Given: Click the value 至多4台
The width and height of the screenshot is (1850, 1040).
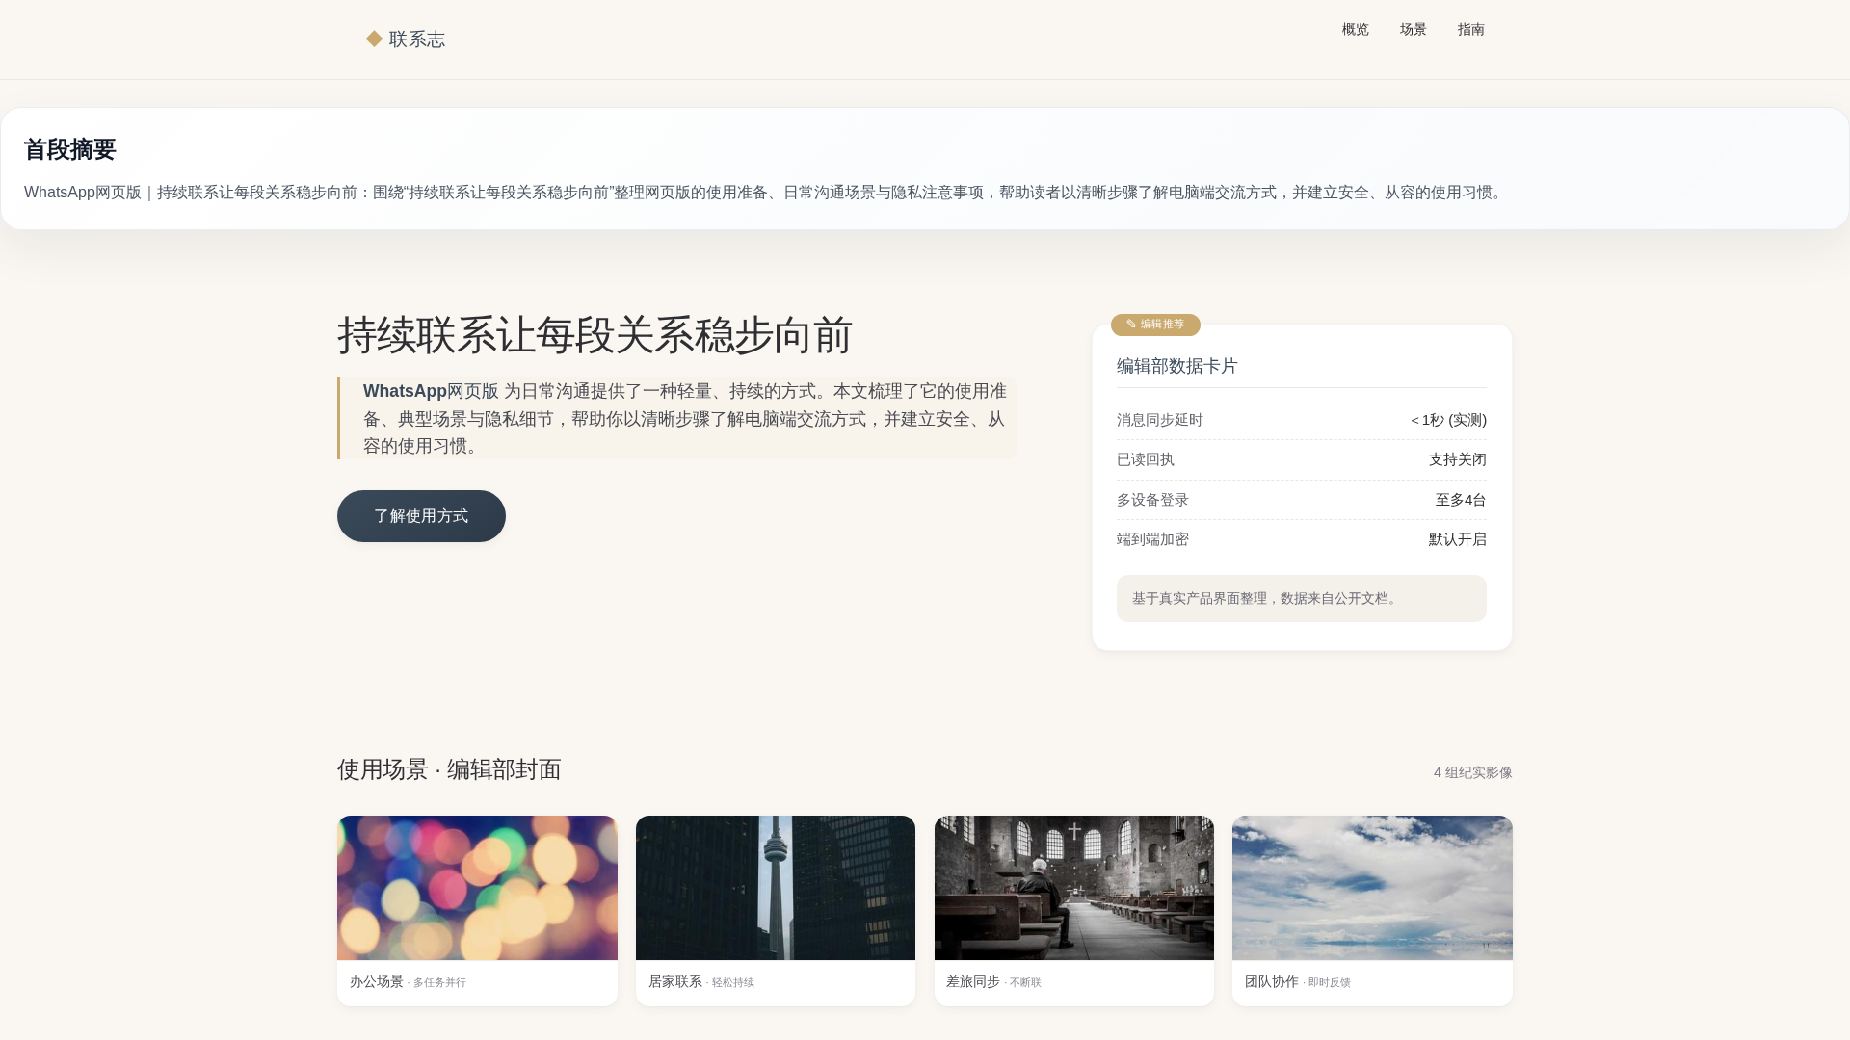Looking at the screenshot, I should [x=1461, y=500].
